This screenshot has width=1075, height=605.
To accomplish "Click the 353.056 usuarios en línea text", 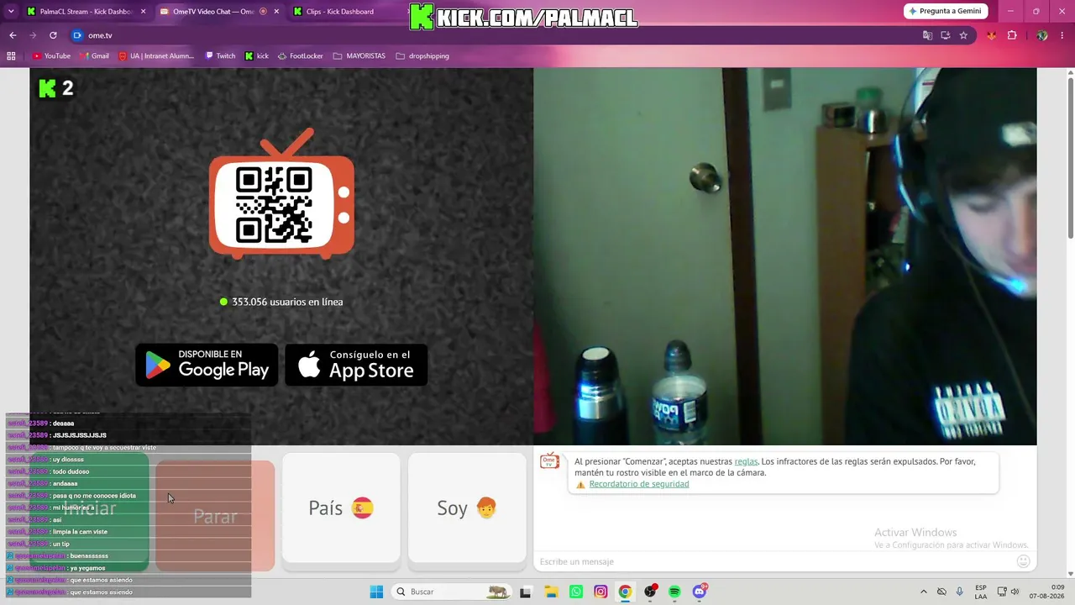I will 287,302.
